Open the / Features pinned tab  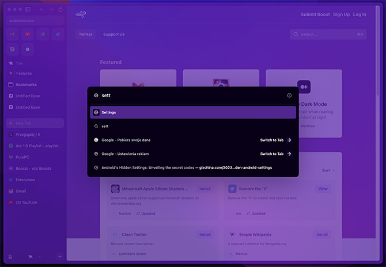pos(35,73)
